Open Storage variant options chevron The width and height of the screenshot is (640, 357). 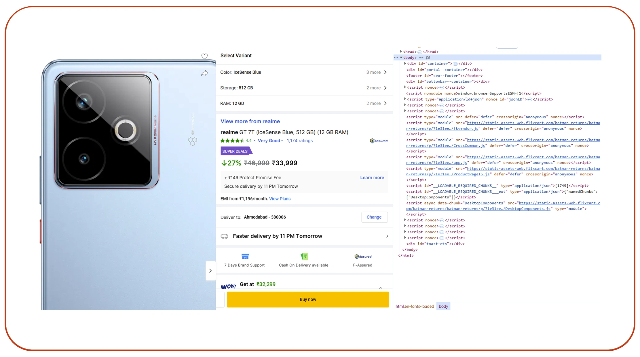coord(385,88)
